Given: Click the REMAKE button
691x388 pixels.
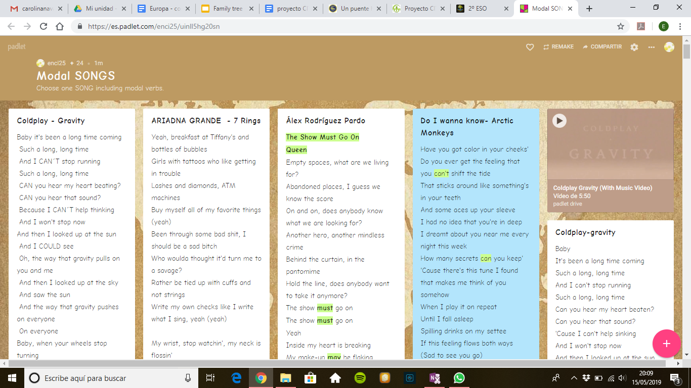Looking at the screenshot, I should pos(558,47).
